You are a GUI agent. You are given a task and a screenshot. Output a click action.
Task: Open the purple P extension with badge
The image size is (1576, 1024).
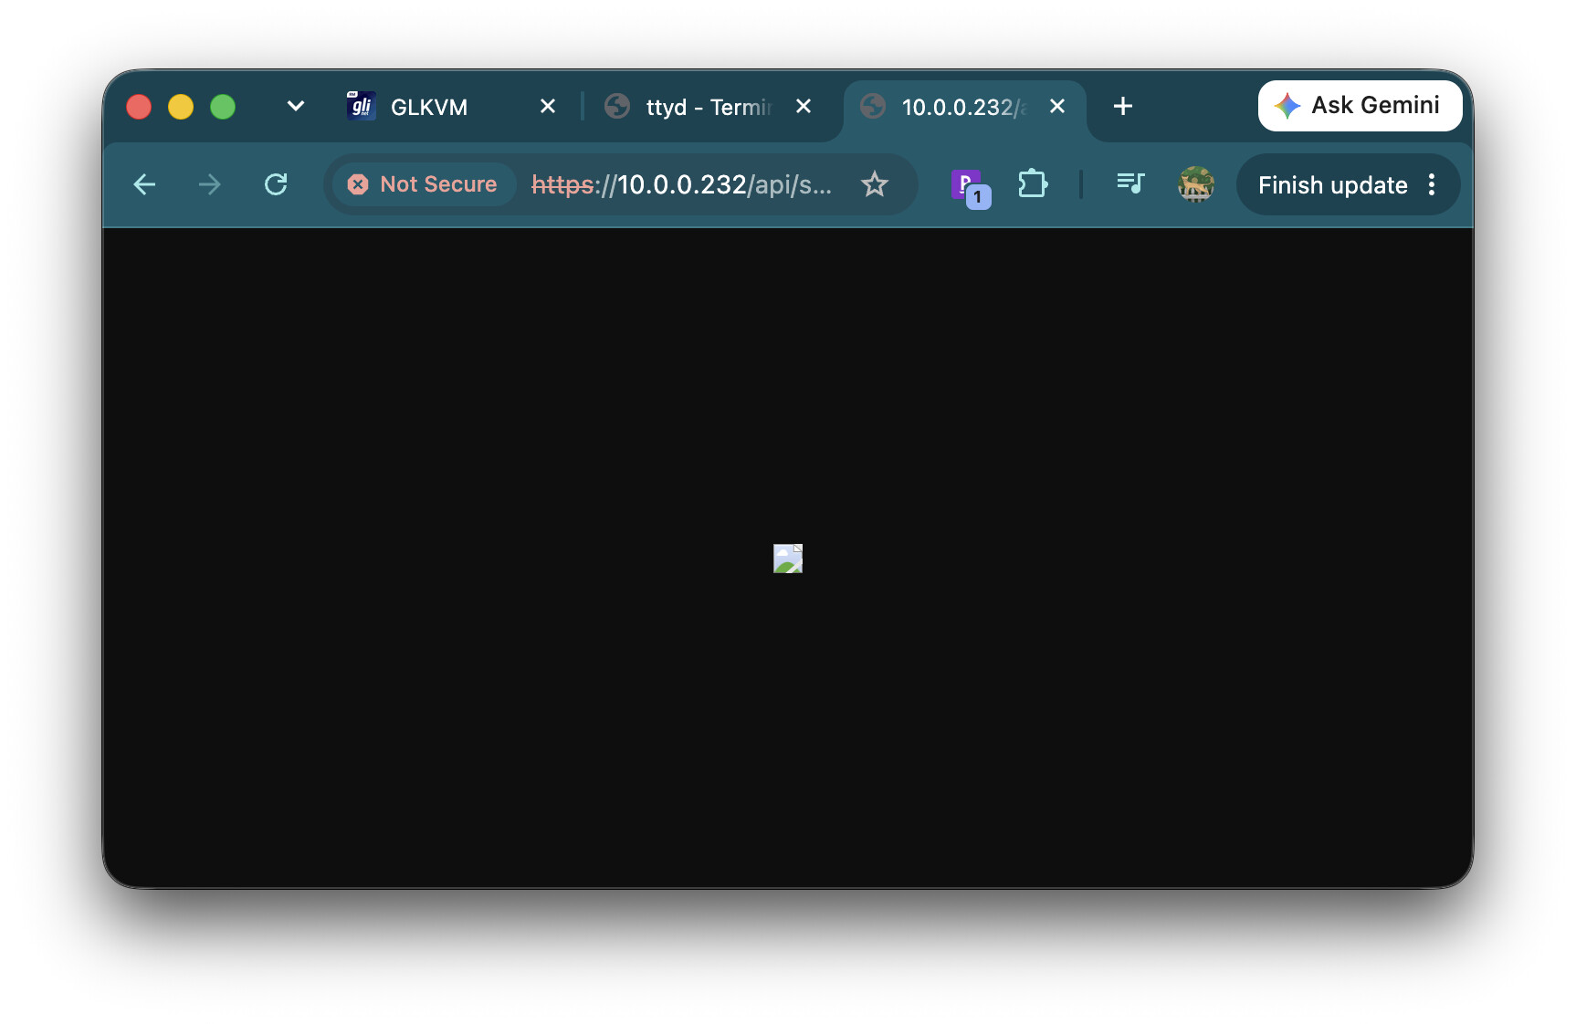[x=970, y=187]
